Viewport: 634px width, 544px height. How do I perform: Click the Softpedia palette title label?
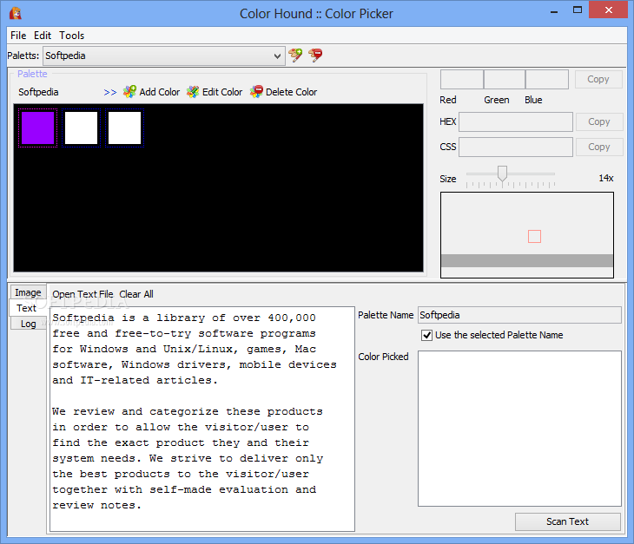(38, 92)
